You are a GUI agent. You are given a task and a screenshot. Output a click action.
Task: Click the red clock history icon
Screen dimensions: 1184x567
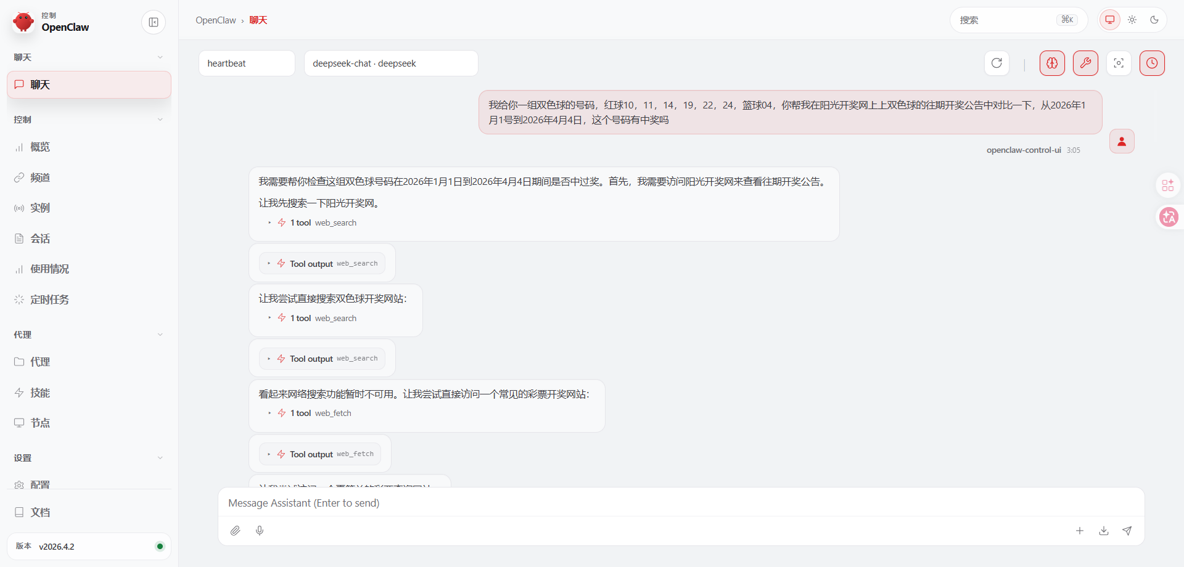(1152, 63)
